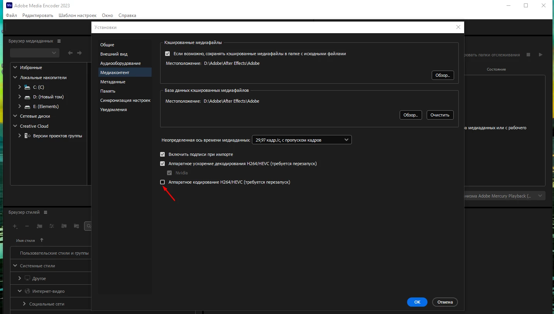Click the Версии проектов группы icon
This screenshot has width=554, height=314.
point(27,136)
